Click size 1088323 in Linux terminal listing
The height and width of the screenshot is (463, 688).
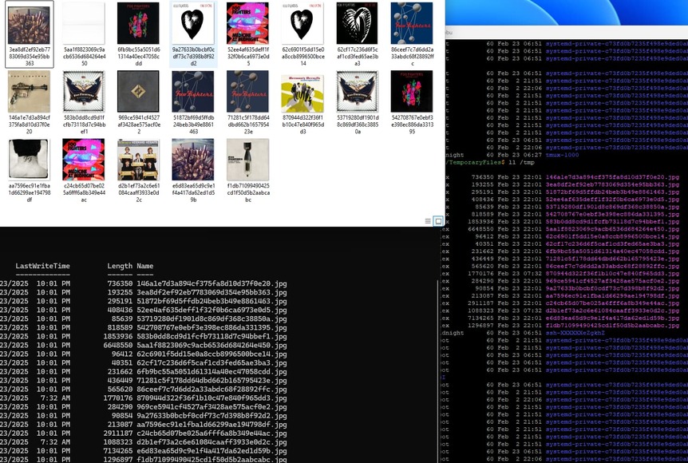[480, 311]
